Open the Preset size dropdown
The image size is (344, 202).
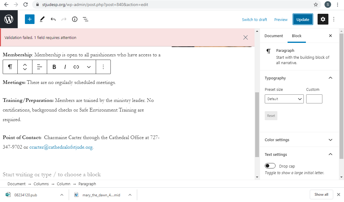(284, 99)
